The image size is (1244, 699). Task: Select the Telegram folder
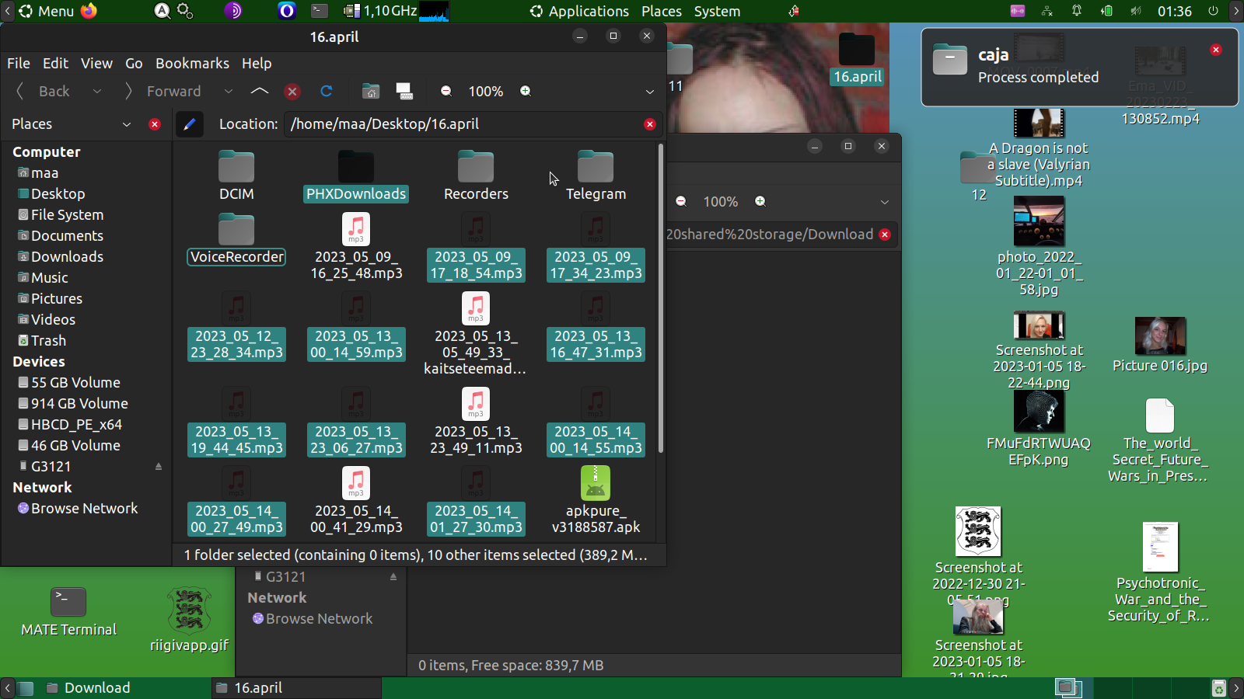tap(596, 176)
